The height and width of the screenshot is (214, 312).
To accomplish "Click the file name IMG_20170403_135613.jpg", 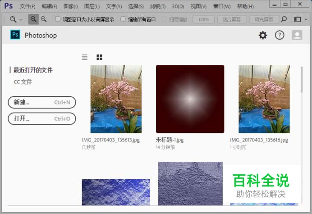I will tap(110, 140).
